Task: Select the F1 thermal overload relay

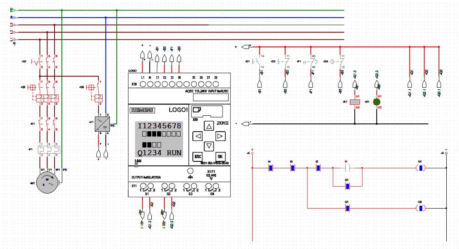Action: [49, 149]
